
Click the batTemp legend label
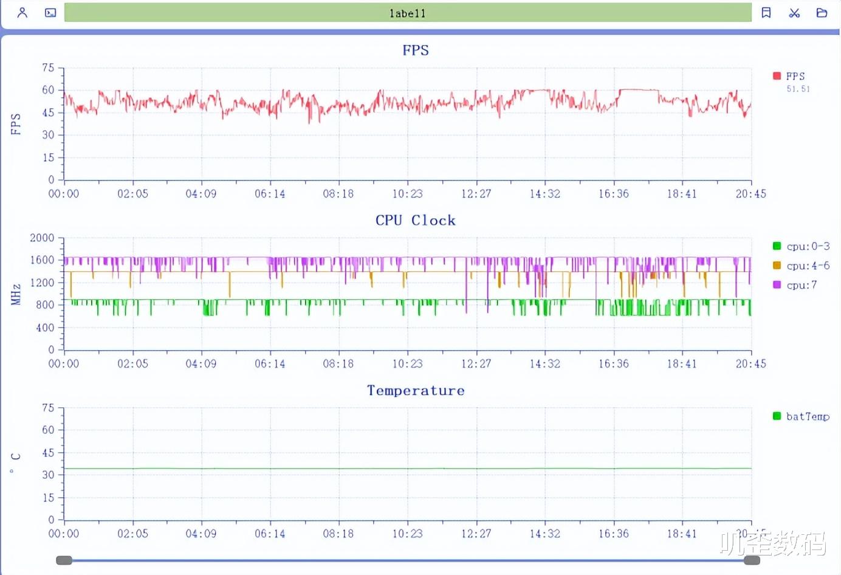pyautogui.click(x=808, y=416)
